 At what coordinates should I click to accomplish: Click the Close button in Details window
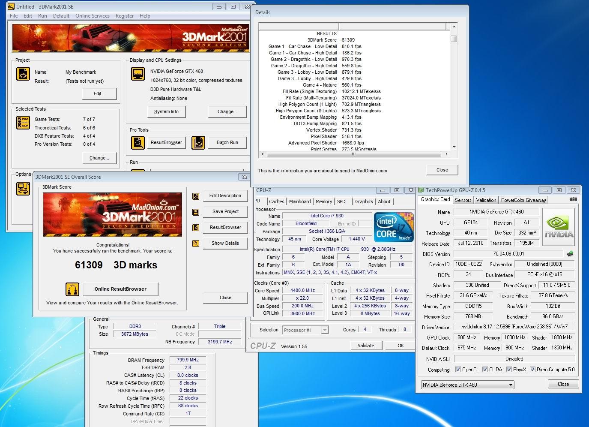442,170
